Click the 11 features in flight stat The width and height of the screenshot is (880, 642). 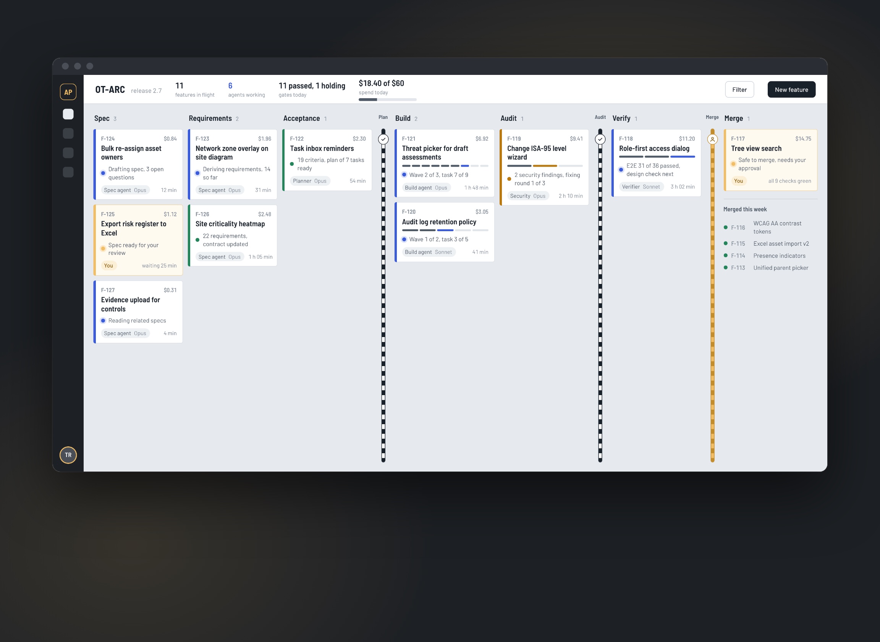[194, 90]
